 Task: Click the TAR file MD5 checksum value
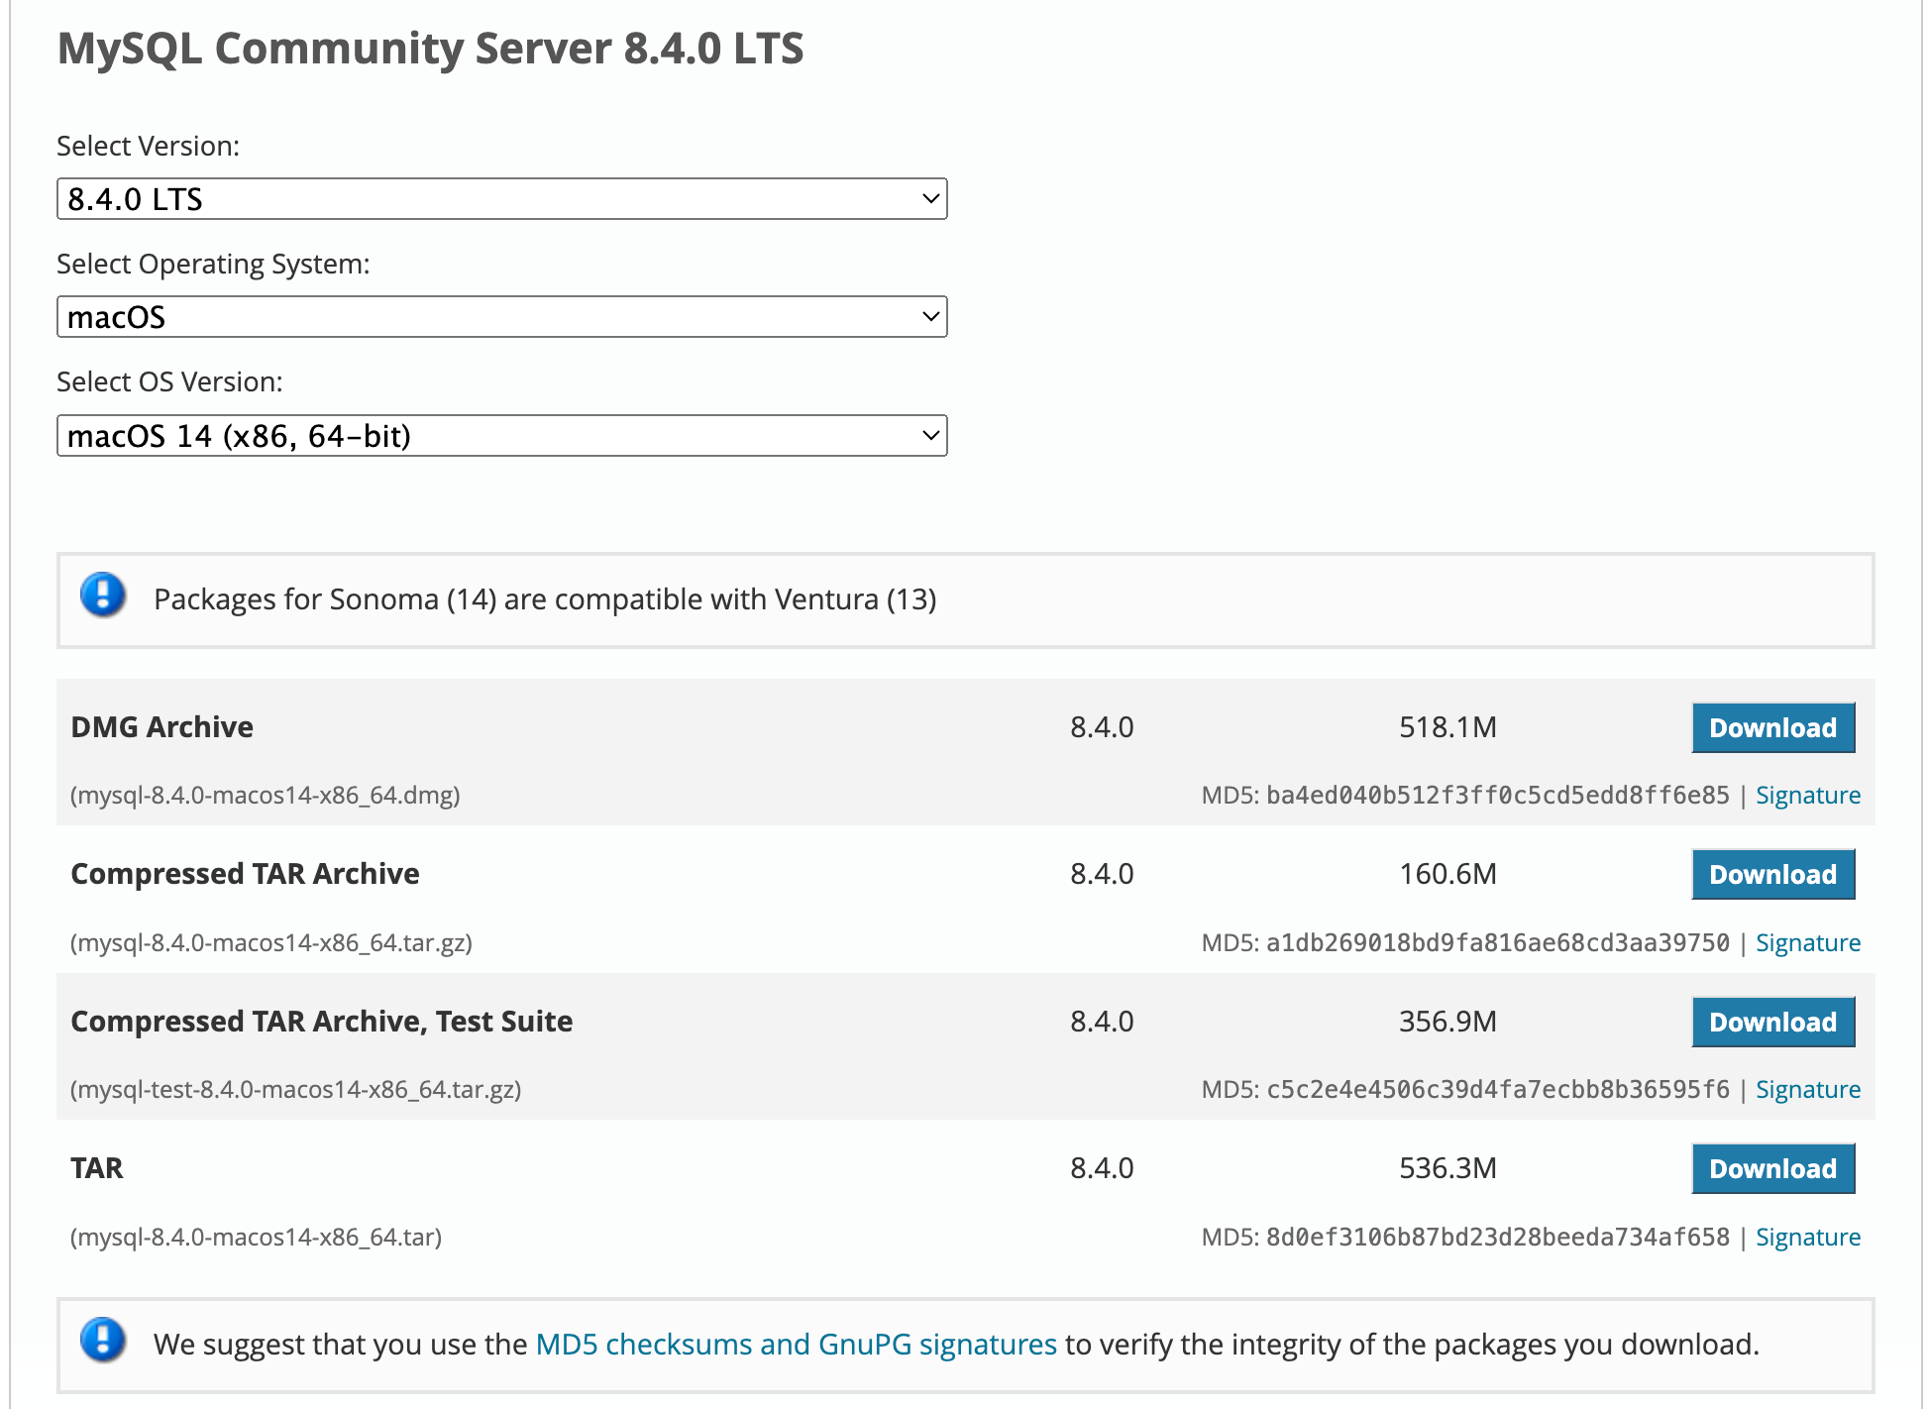click(1496, 1238)
